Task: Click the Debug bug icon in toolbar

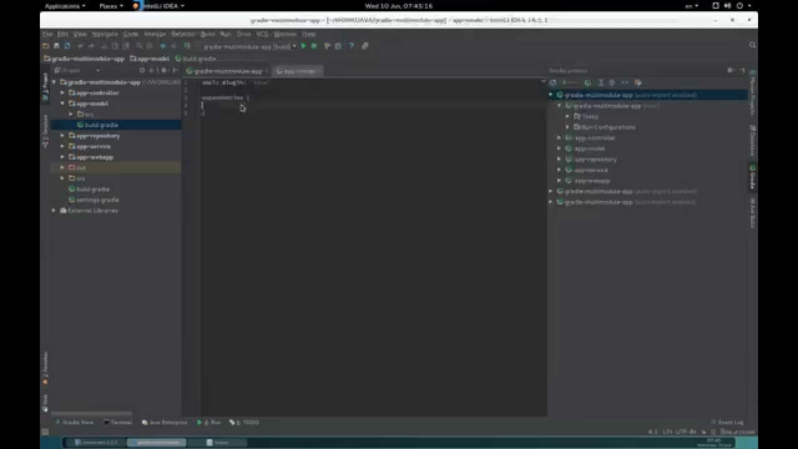Action: coord(314,46)
